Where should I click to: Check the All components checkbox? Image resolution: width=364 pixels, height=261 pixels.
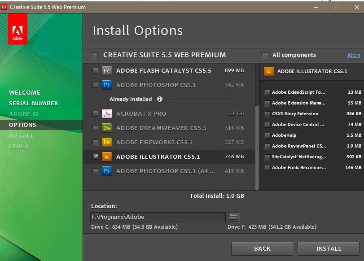click(x=265, y=55)
